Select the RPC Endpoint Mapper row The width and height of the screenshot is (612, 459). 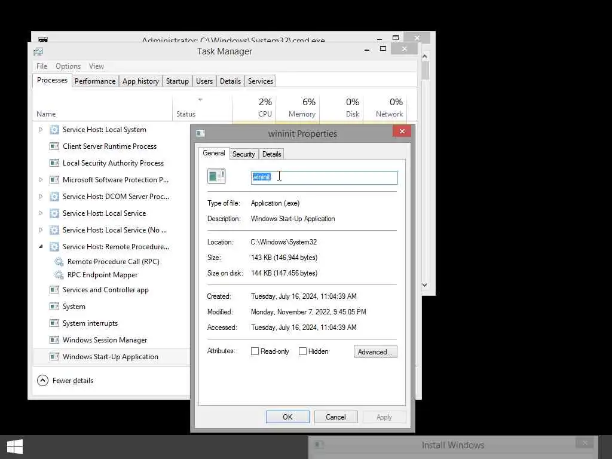coord(112,275)
